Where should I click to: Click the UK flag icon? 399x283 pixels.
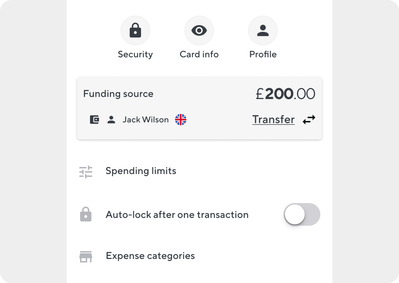(x=181, y=120)
